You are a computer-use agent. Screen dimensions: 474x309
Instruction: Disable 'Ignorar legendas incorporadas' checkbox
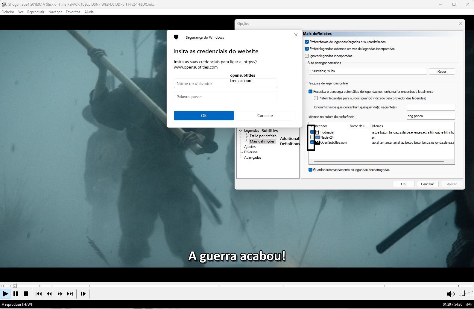(x=307, y=56)
